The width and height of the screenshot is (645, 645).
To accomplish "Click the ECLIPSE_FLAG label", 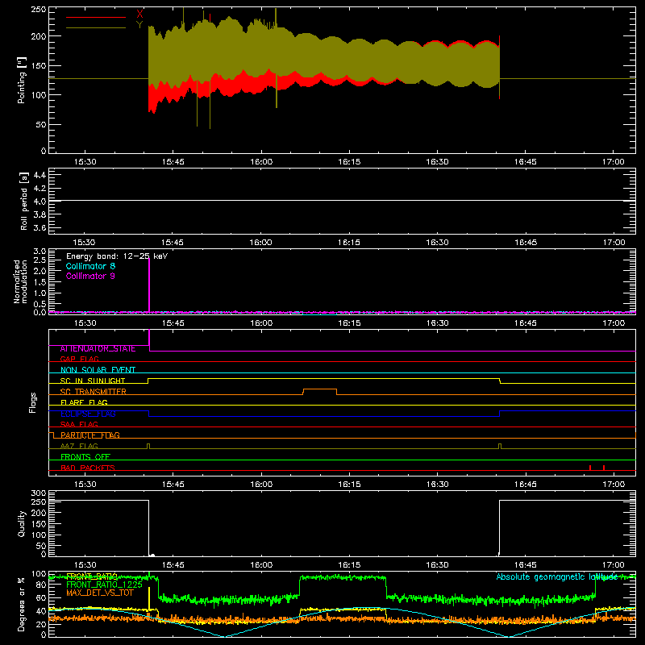I will click(x=88, y=414).
